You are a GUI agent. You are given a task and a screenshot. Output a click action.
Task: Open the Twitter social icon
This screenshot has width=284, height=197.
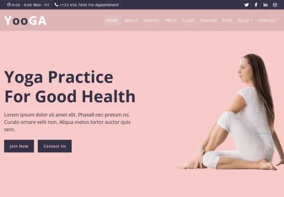[246, 5]
